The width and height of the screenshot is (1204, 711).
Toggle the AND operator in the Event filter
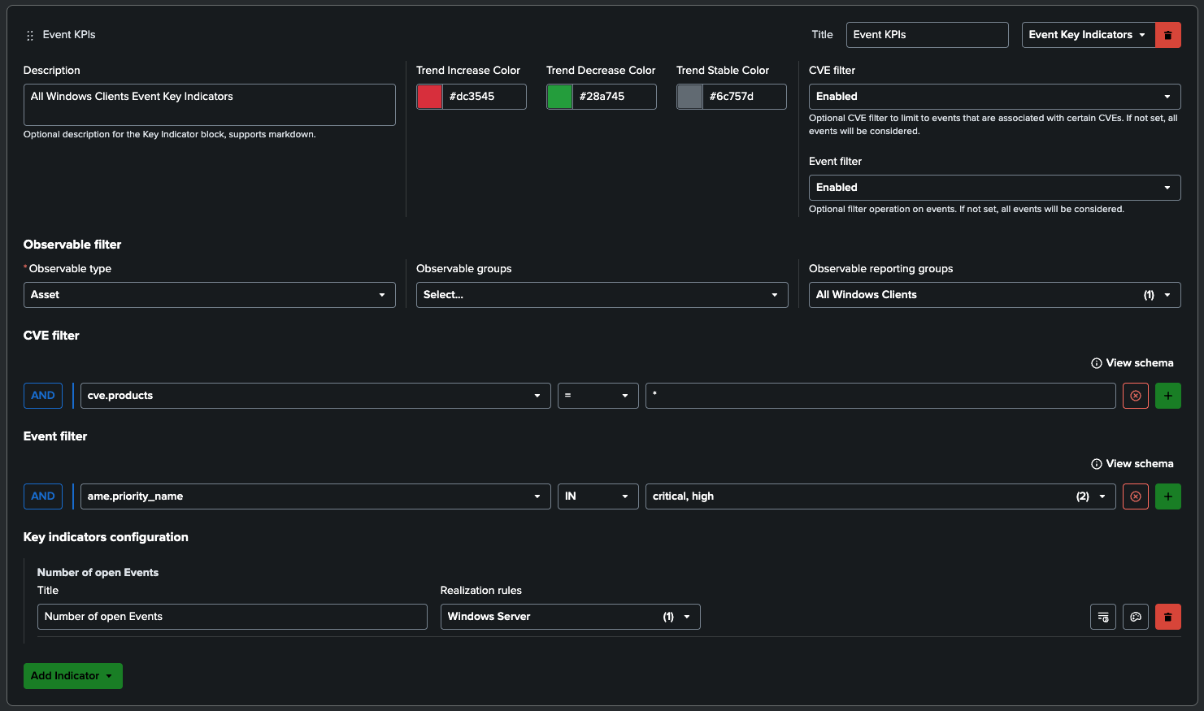point(42,496)
